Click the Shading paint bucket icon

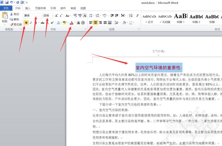coord(124,22)
